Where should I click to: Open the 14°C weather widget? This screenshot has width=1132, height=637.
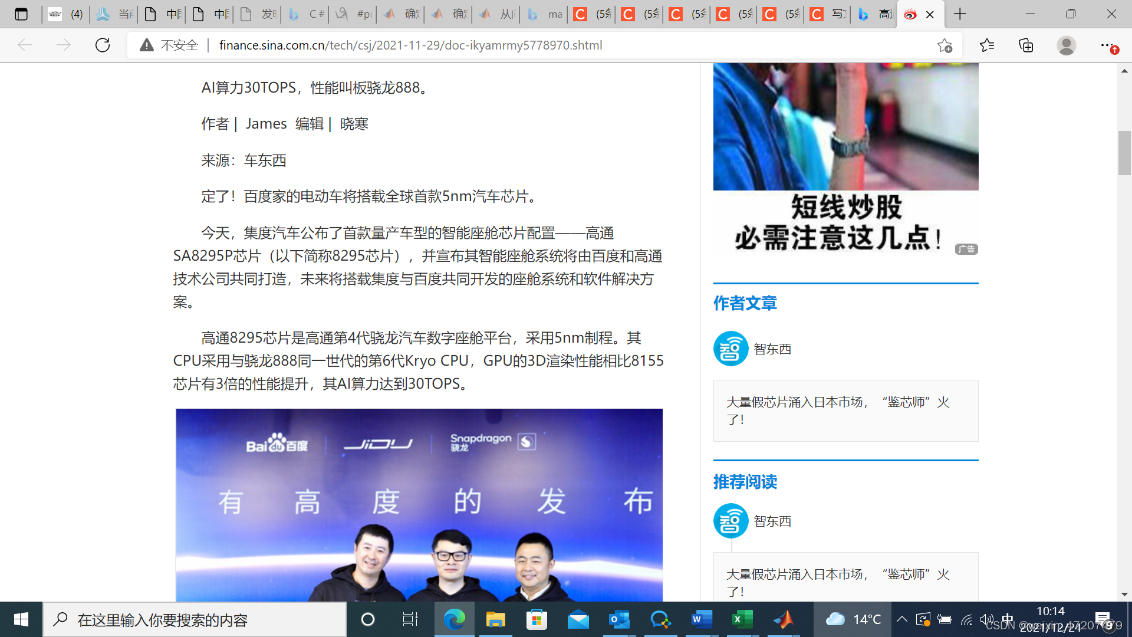[x=853, y=619]
